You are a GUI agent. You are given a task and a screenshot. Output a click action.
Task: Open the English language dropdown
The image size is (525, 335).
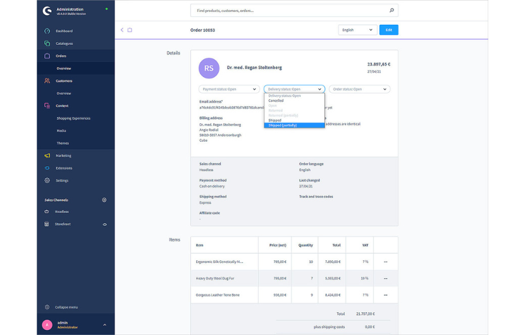click(357, 30)
